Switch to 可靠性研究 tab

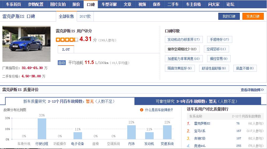(198, 101)
